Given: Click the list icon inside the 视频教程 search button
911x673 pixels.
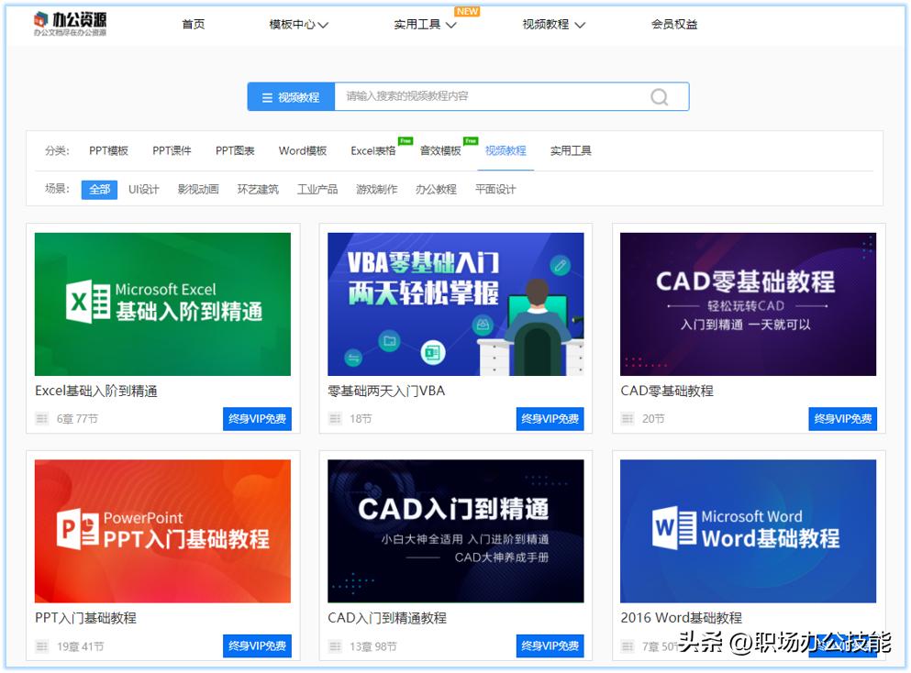Looking at the screenshot, I should 266,96.
